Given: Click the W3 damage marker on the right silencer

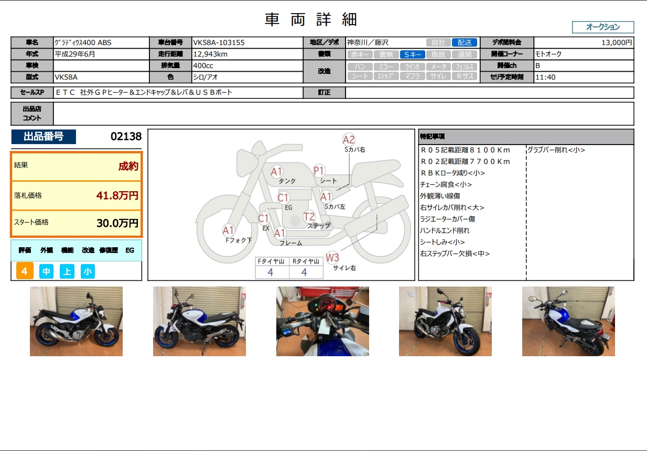Looking at the screenshot, I should (x=332, y=257).
